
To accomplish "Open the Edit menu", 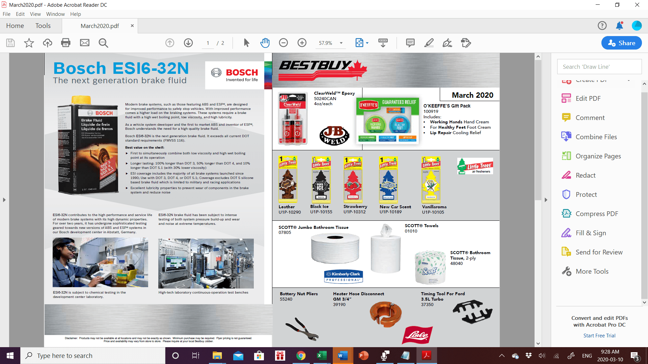I will (x=20, y=14).
